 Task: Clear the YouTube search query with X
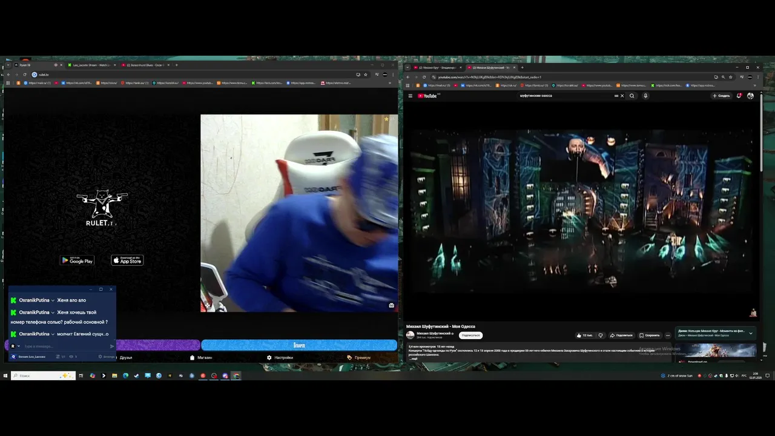622,96
